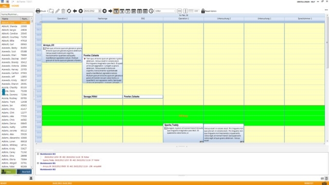
Task: Select the 7-day week calendar view icon
Action: [x=128, y=11]
